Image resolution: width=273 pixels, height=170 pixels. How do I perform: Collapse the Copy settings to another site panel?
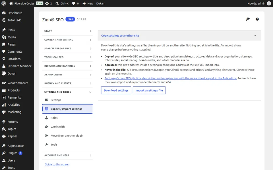255,35
